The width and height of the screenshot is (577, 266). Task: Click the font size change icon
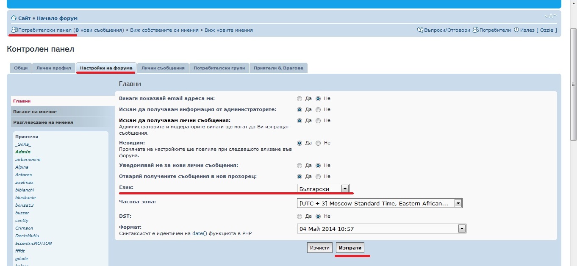point(550,17)
